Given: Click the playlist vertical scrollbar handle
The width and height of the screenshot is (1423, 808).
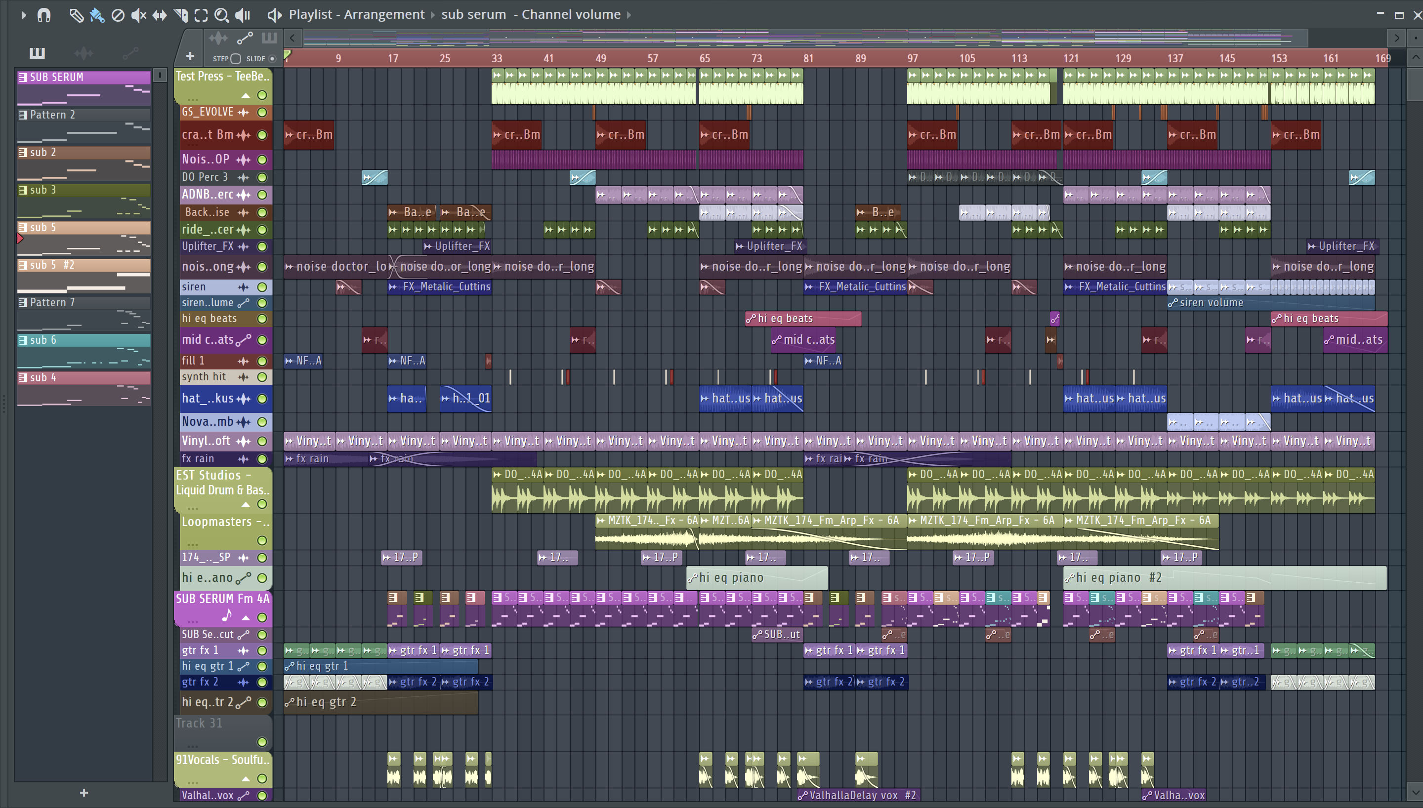Looking at the screenshot, I should click(1415, 84).
